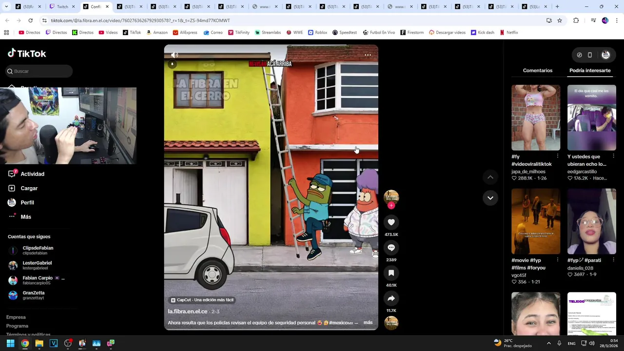This screenshot has height=351, width=624.
Task: Click the #mexico hashtag in the caption
Action: tap(341, 323)
